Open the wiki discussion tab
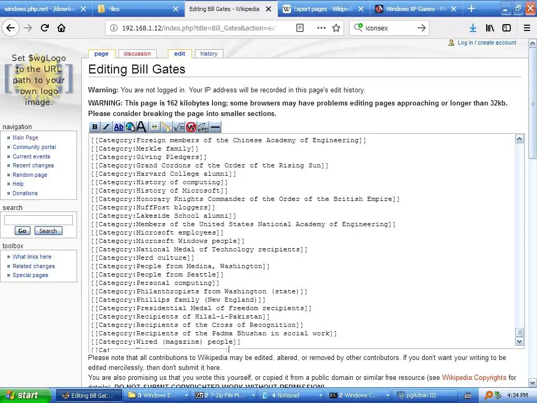 [137, 54]
